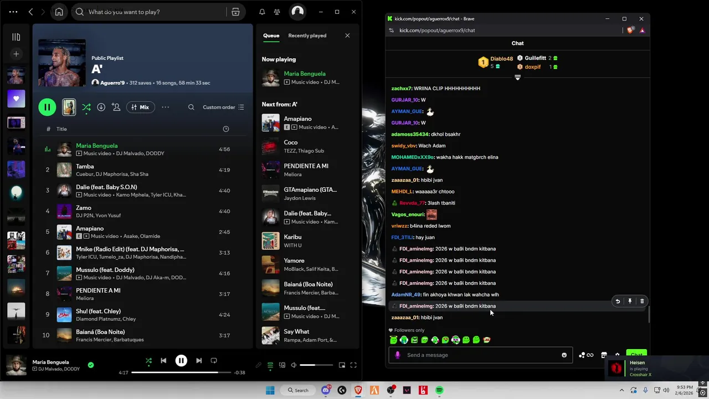Go back in Spotify navigation
Screen dimensions: 709x399
click(31, 12)
